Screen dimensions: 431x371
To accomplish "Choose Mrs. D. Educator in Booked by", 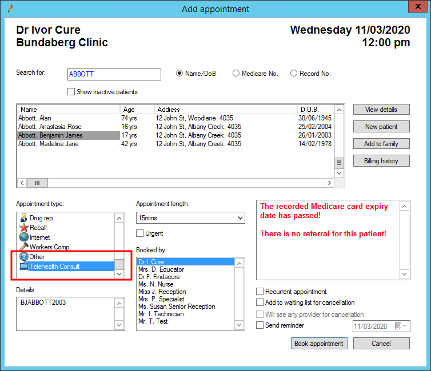I will click(161, 269).
